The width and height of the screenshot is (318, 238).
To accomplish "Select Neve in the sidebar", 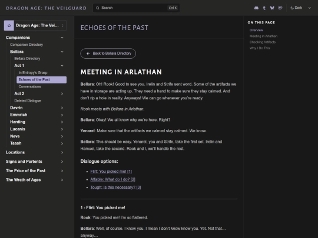I will click(15, 136).
